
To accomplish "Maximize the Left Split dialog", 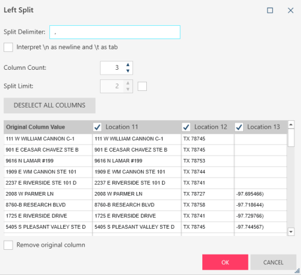I will tap(270, 10).
